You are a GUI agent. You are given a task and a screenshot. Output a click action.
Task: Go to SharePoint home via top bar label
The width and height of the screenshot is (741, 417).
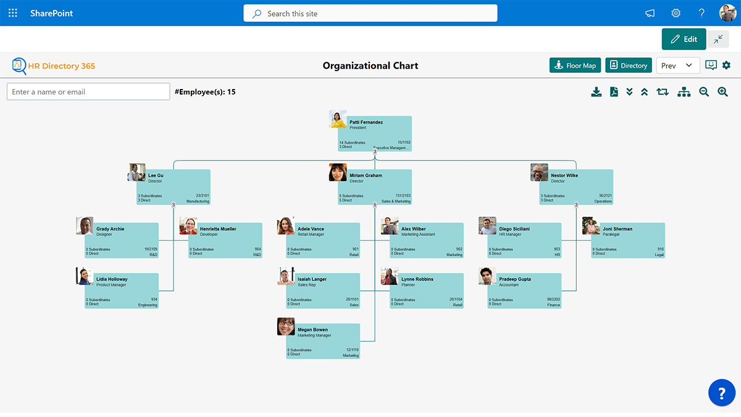pyautogui.click(x=51, y=12)
